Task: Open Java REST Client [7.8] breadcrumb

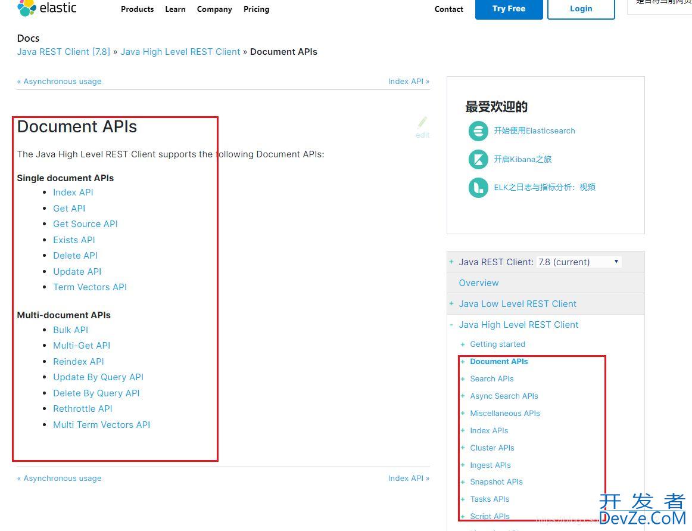Action: [64, 52]
